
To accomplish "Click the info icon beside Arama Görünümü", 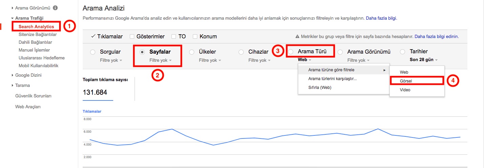I will [55, 7].
